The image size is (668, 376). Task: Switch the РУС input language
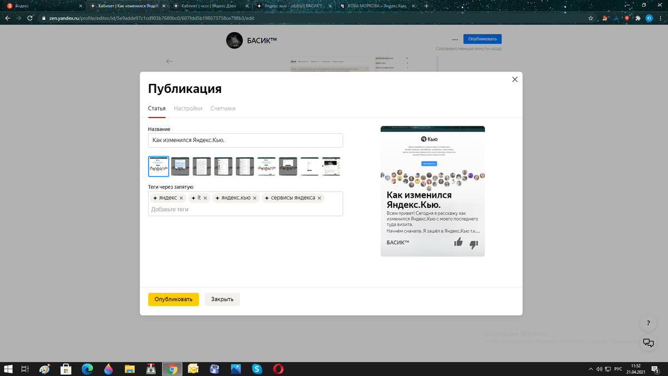(x=617, y=369)
